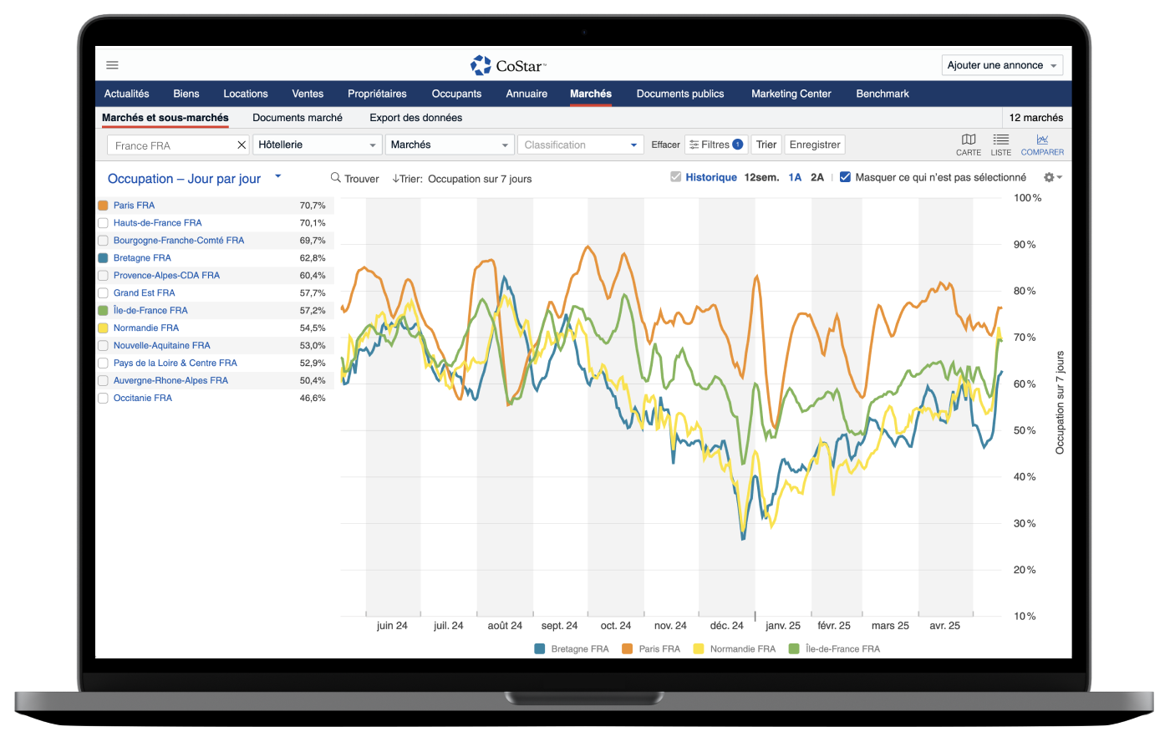Select the 2A time range
The height and width of the screenshot is (747, 1170).
coord(816,177)
